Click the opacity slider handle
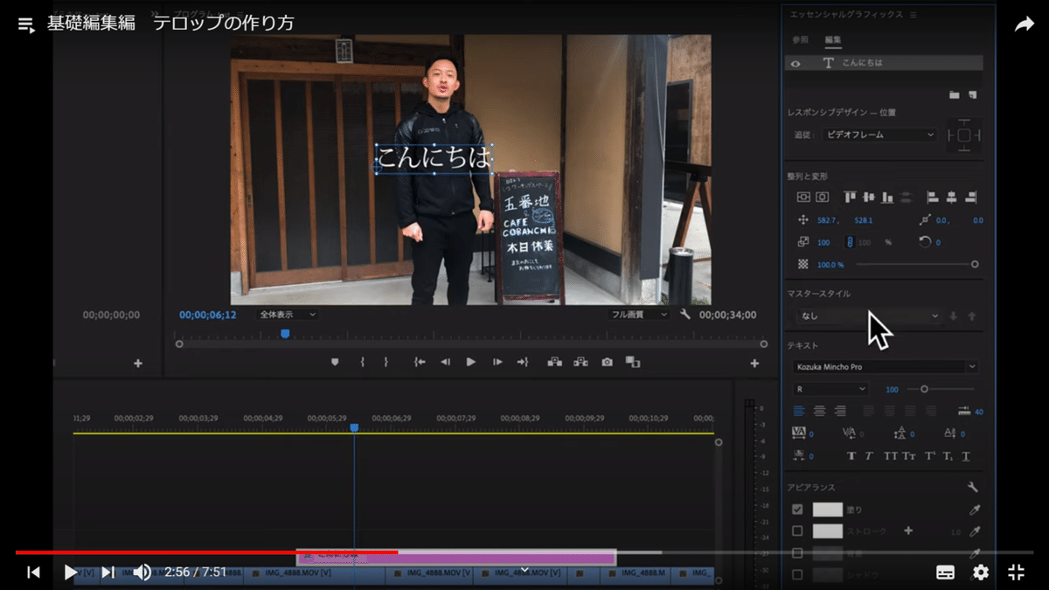Image resolution: width=1049 pixels, height=590 pixels. pyautogui.click(x=975, y=264)
